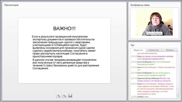Click the chat scrollbar down arrow
The height and width of the screenshot is (102, 182).
tap(177, 97)
